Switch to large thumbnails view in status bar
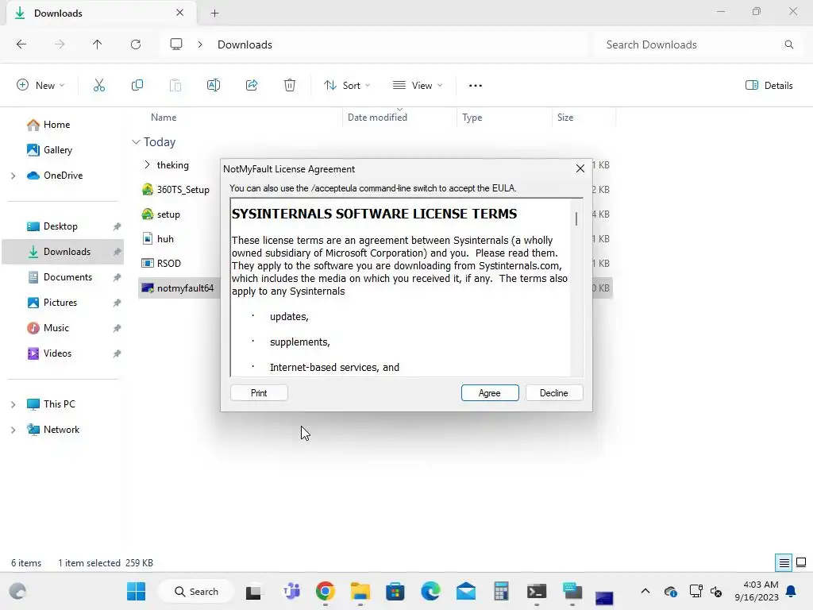 click(801, 562)
